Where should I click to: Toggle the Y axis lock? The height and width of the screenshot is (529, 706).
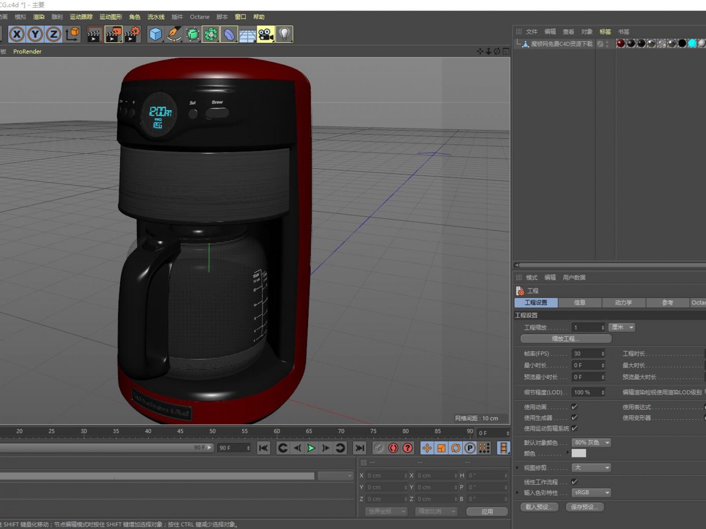point(35,34)
